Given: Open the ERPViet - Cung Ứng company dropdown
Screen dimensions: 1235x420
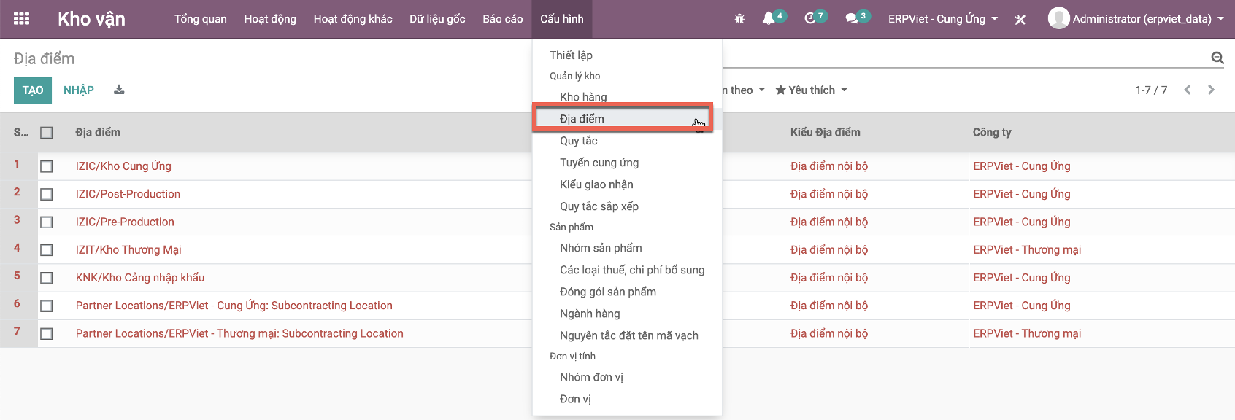Looking at the screenshot, I should (942, 19).
